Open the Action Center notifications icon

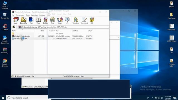175,98
